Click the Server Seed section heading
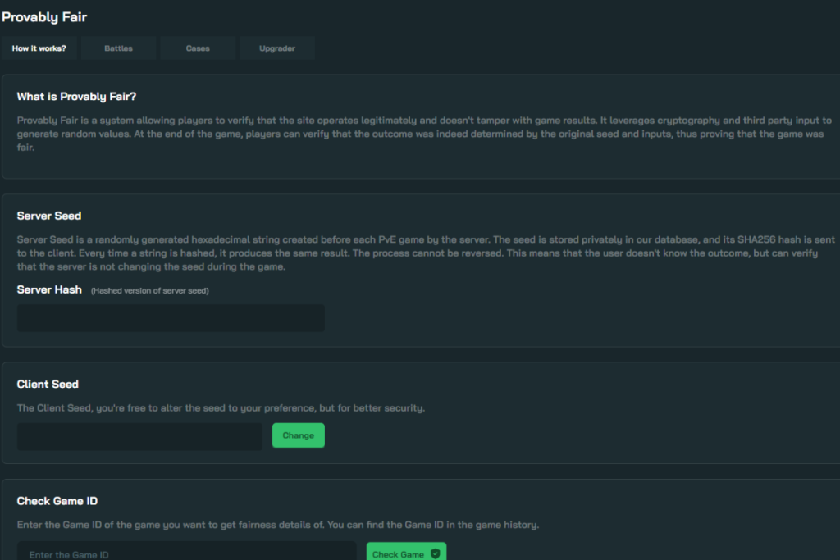 pos(49,216)
